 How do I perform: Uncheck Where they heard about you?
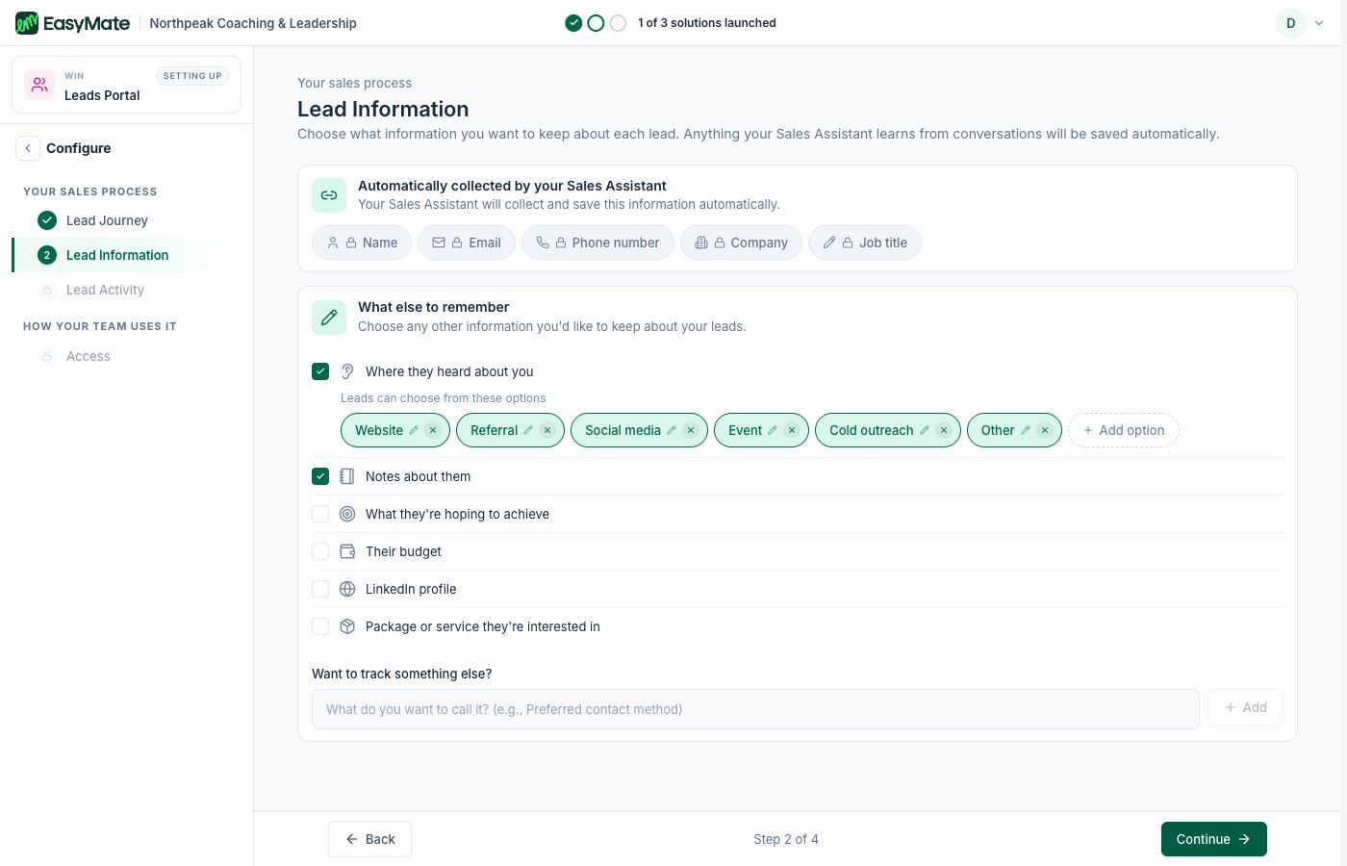[320, 371]
